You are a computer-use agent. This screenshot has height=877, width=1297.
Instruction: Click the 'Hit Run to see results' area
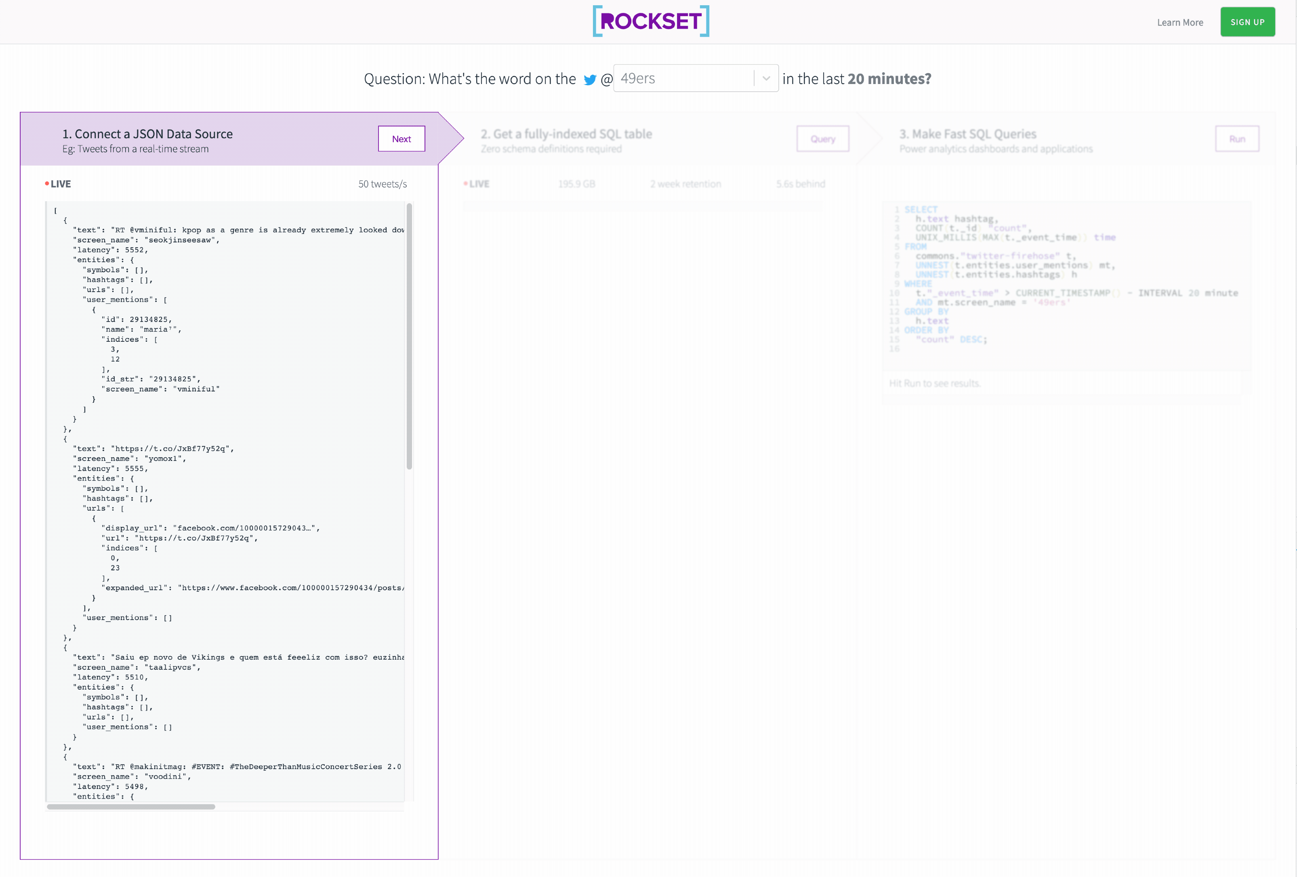pyautogui.click(x=934, y=383)
